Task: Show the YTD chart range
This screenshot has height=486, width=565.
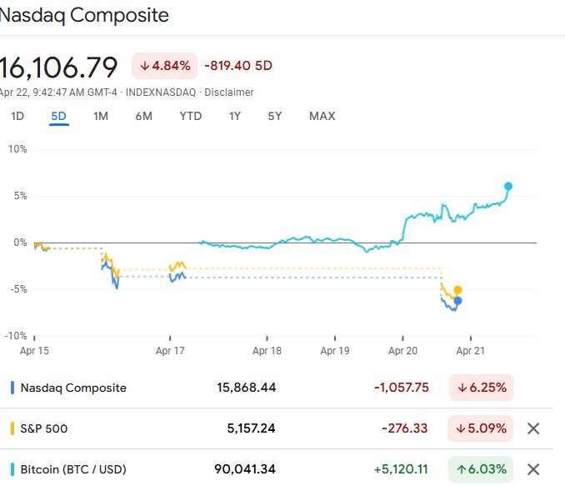Action: pos(191,116)
